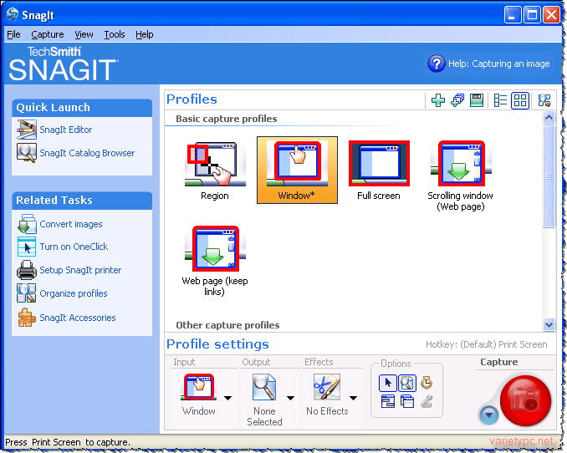Click the Window input mode icon
Image resolution: width=567 pixels, height=453 pixels.
point(198,387)
